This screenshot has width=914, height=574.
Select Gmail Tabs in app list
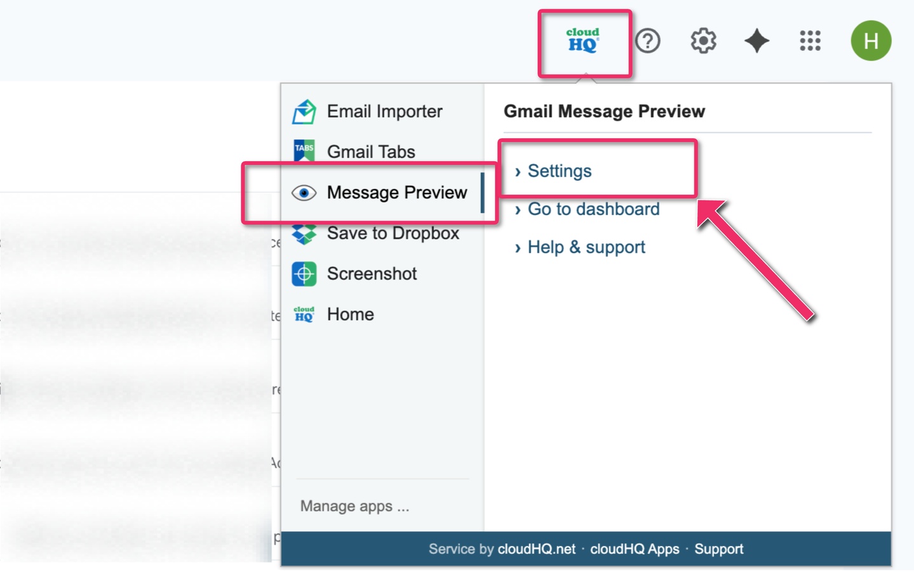tap(371, 152)
